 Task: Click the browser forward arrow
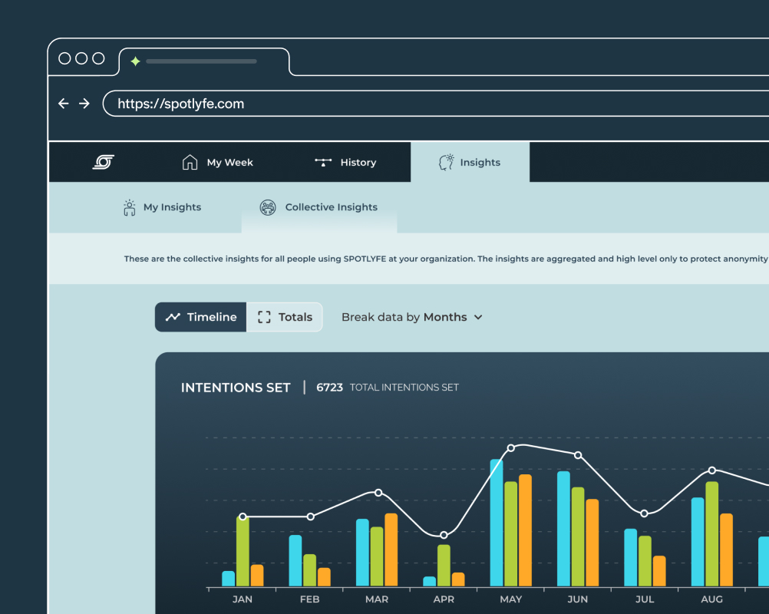coord(84,104)
